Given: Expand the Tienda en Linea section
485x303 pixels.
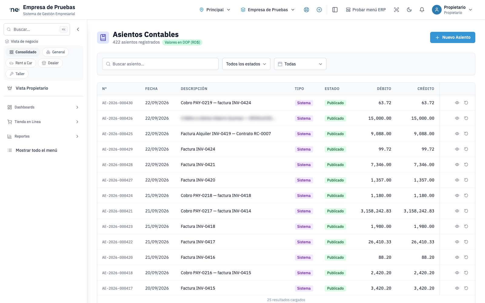Looking at the screenshot, I should (43, 122).
